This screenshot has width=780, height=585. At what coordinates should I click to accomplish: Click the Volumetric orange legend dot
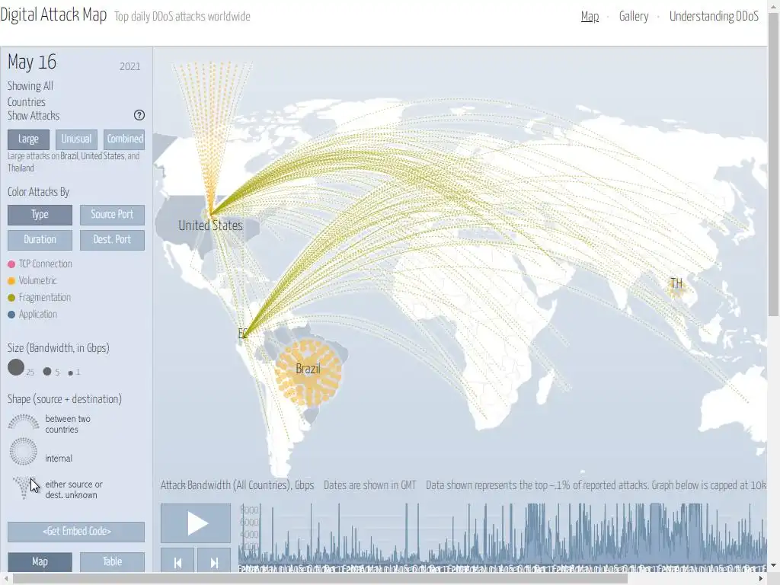11,281
